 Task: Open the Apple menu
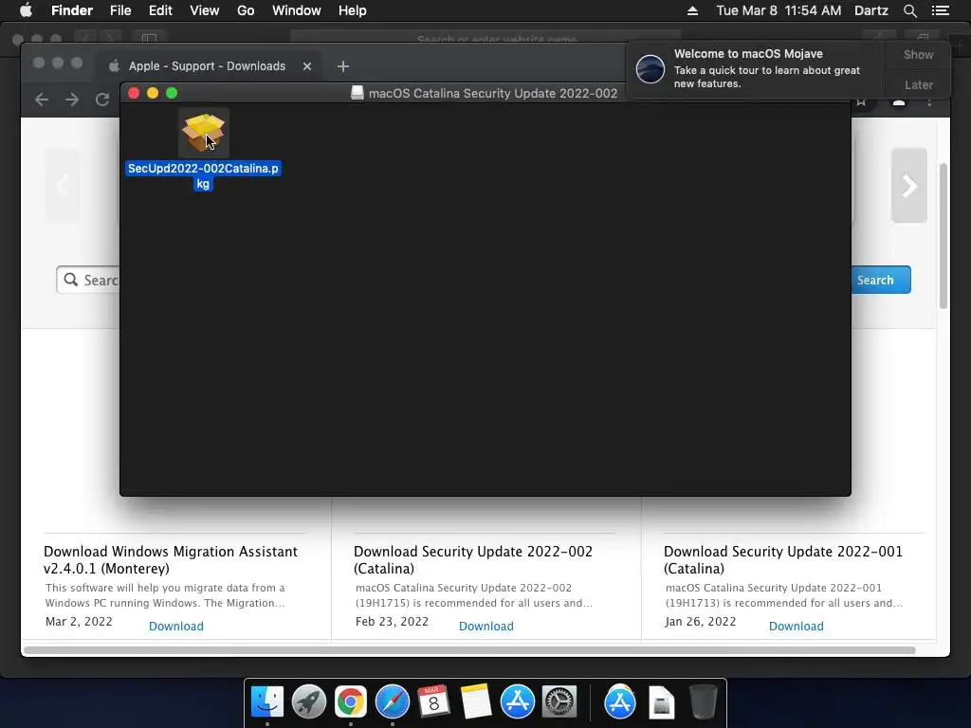[x=26, y=10]
